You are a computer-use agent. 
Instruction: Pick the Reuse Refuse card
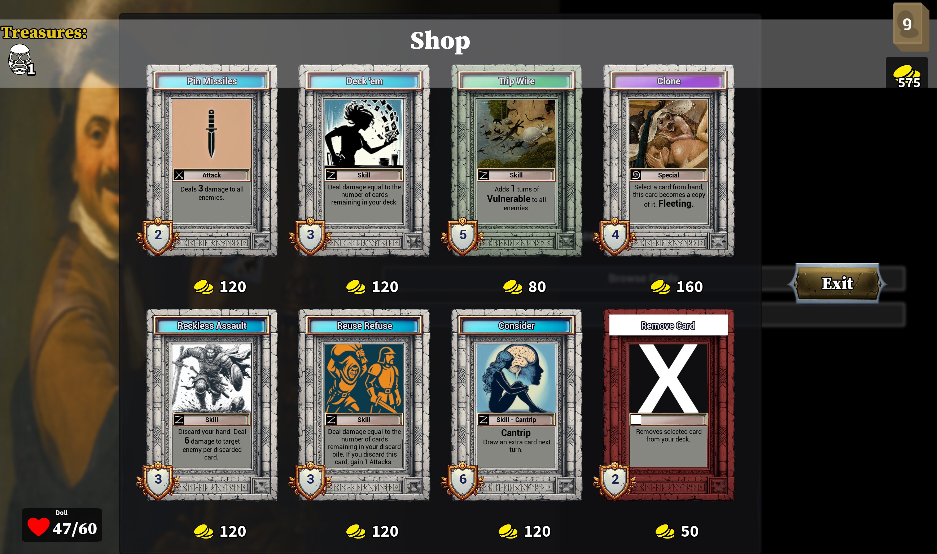point(364,405)
